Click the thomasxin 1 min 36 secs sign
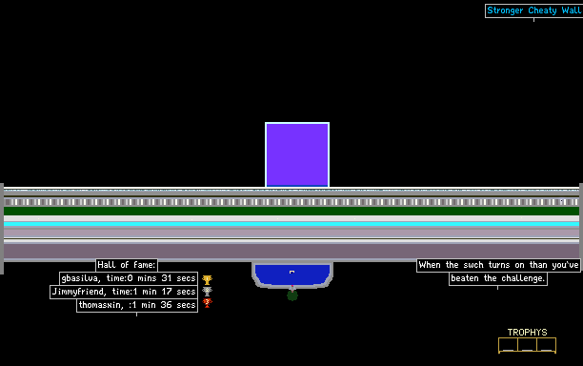 coord(137,305)
